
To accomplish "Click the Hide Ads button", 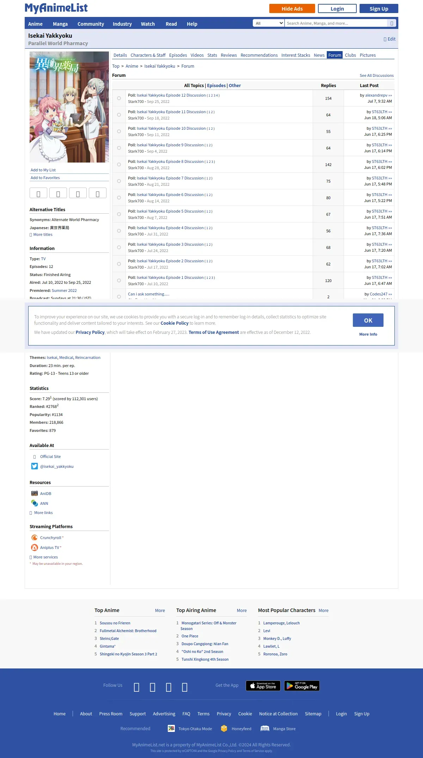I will 292,8.
